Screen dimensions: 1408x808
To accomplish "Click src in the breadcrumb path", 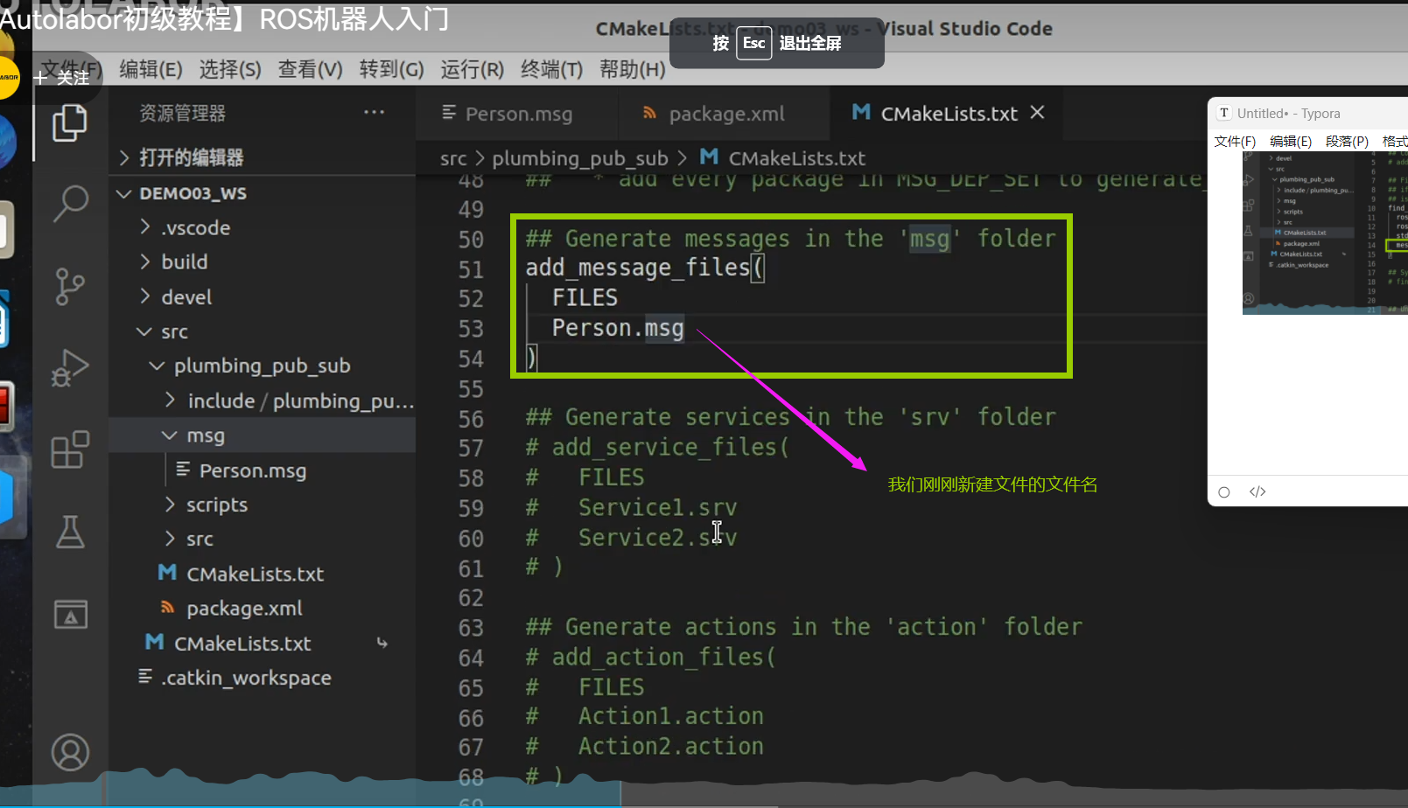I will coord(453,158).
